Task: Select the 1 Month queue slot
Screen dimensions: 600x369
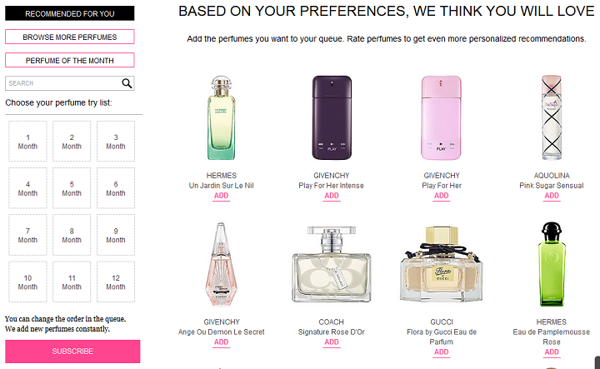Action: coord(27,141)
